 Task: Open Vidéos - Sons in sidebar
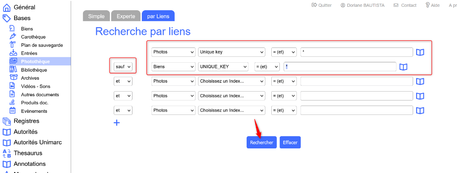[35, 86]
